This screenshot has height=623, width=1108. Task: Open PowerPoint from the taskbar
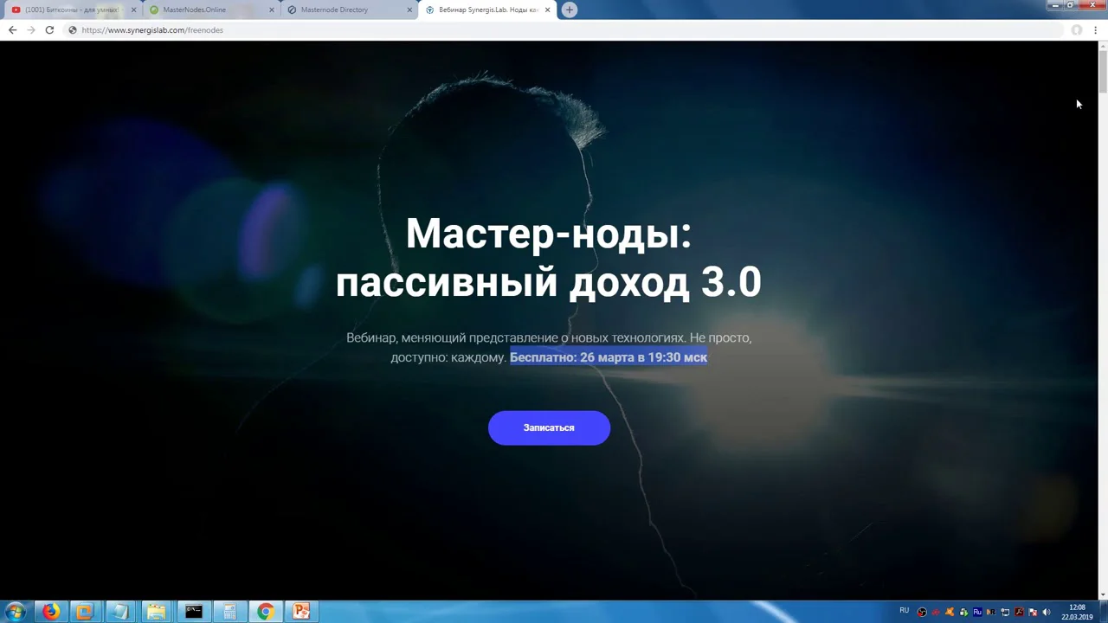click(300, 612)
